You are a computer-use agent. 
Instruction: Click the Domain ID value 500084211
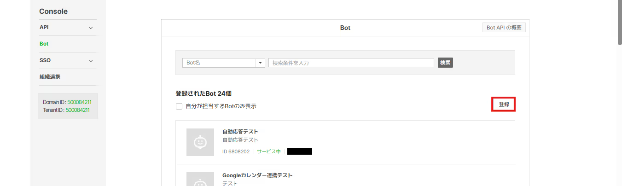79,102
